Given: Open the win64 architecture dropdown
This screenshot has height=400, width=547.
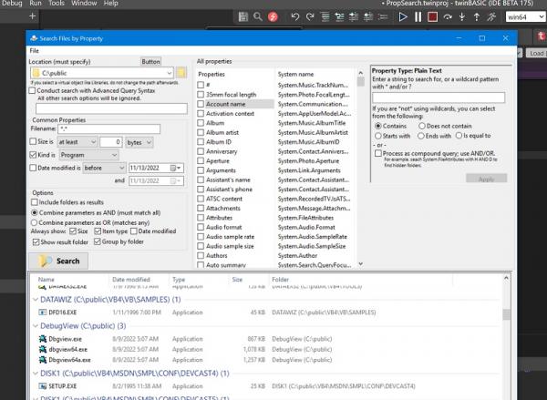Looking at the screenshot, I should 525,16.
